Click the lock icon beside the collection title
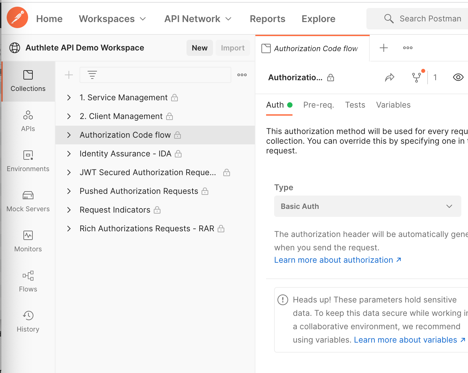The image size is (468, 373). (x=331, y=78)
